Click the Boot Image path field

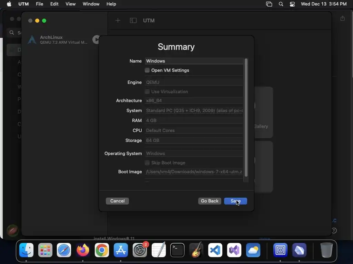coord(194,172)
